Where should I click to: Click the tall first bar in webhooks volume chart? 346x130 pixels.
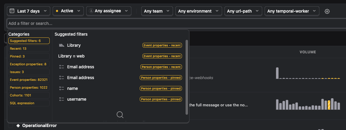(277, 73)
